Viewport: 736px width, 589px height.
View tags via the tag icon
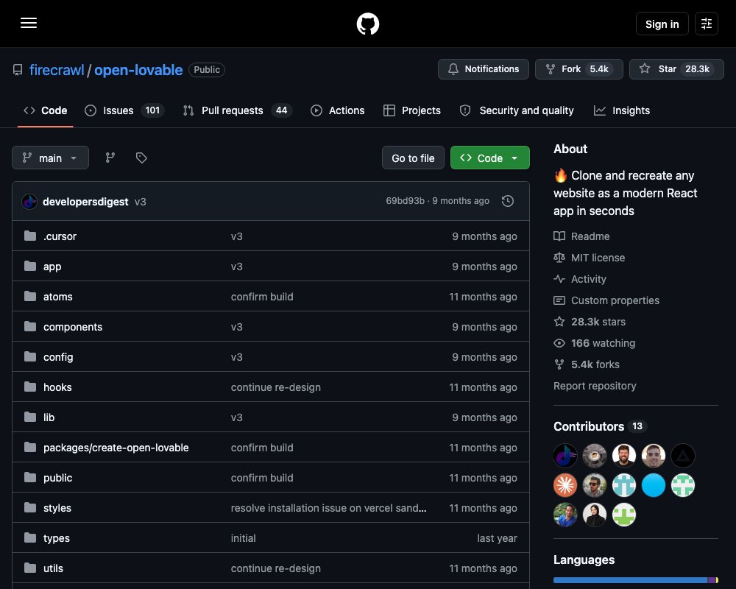point(141,158)
